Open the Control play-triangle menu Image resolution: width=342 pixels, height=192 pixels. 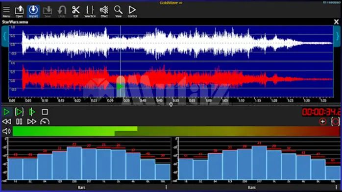point(132,11)
